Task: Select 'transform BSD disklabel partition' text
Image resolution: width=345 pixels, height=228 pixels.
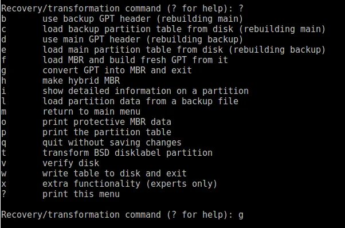Action: 127,153
